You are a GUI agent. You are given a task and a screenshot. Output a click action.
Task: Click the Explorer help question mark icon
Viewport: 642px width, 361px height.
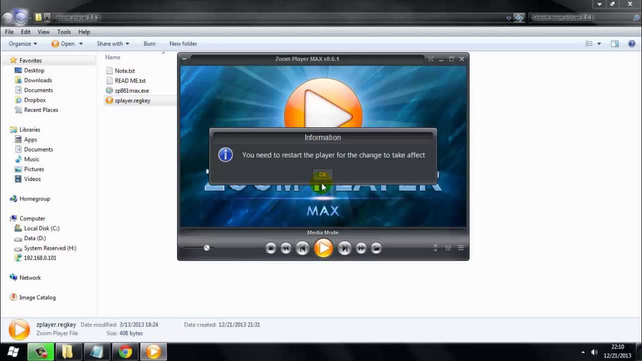[631, 44]
